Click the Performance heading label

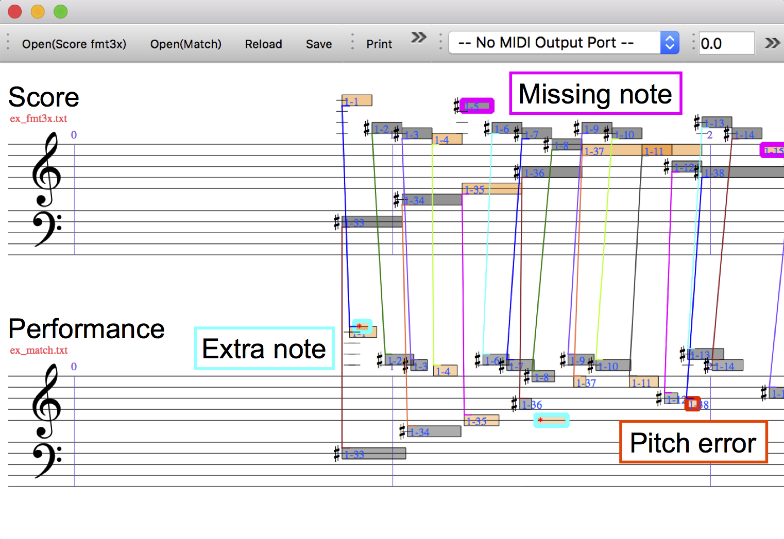[87, 328]
